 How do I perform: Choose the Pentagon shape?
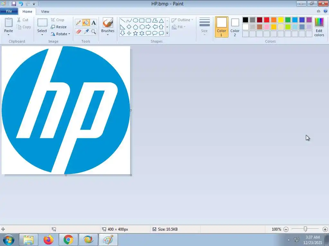136,27
